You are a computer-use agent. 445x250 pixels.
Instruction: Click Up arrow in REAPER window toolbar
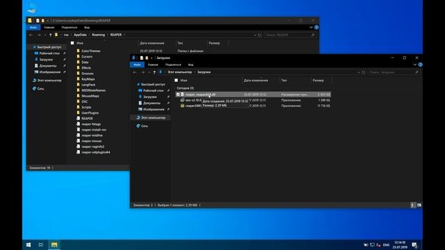point(51,35)
